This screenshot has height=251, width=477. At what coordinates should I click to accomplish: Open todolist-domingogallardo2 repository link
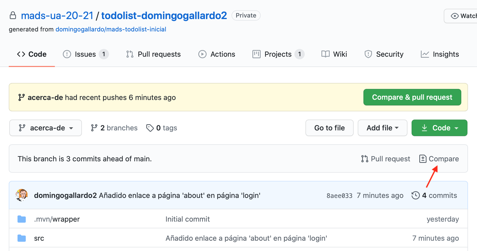coord(164,15)
